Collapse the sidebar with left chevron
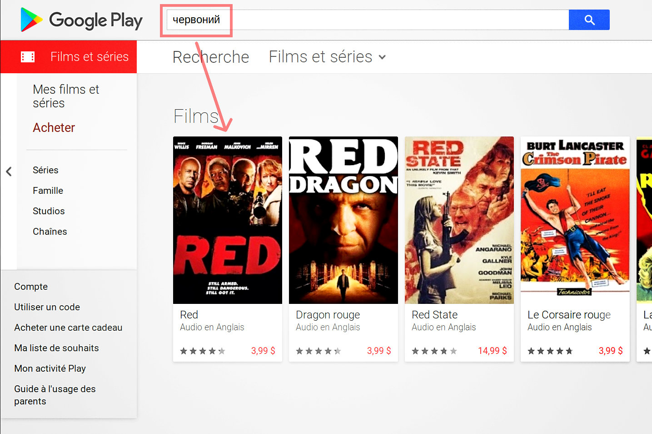Image resolution: width=652 pixels, height=434 pixels. (x=9, y=172)
